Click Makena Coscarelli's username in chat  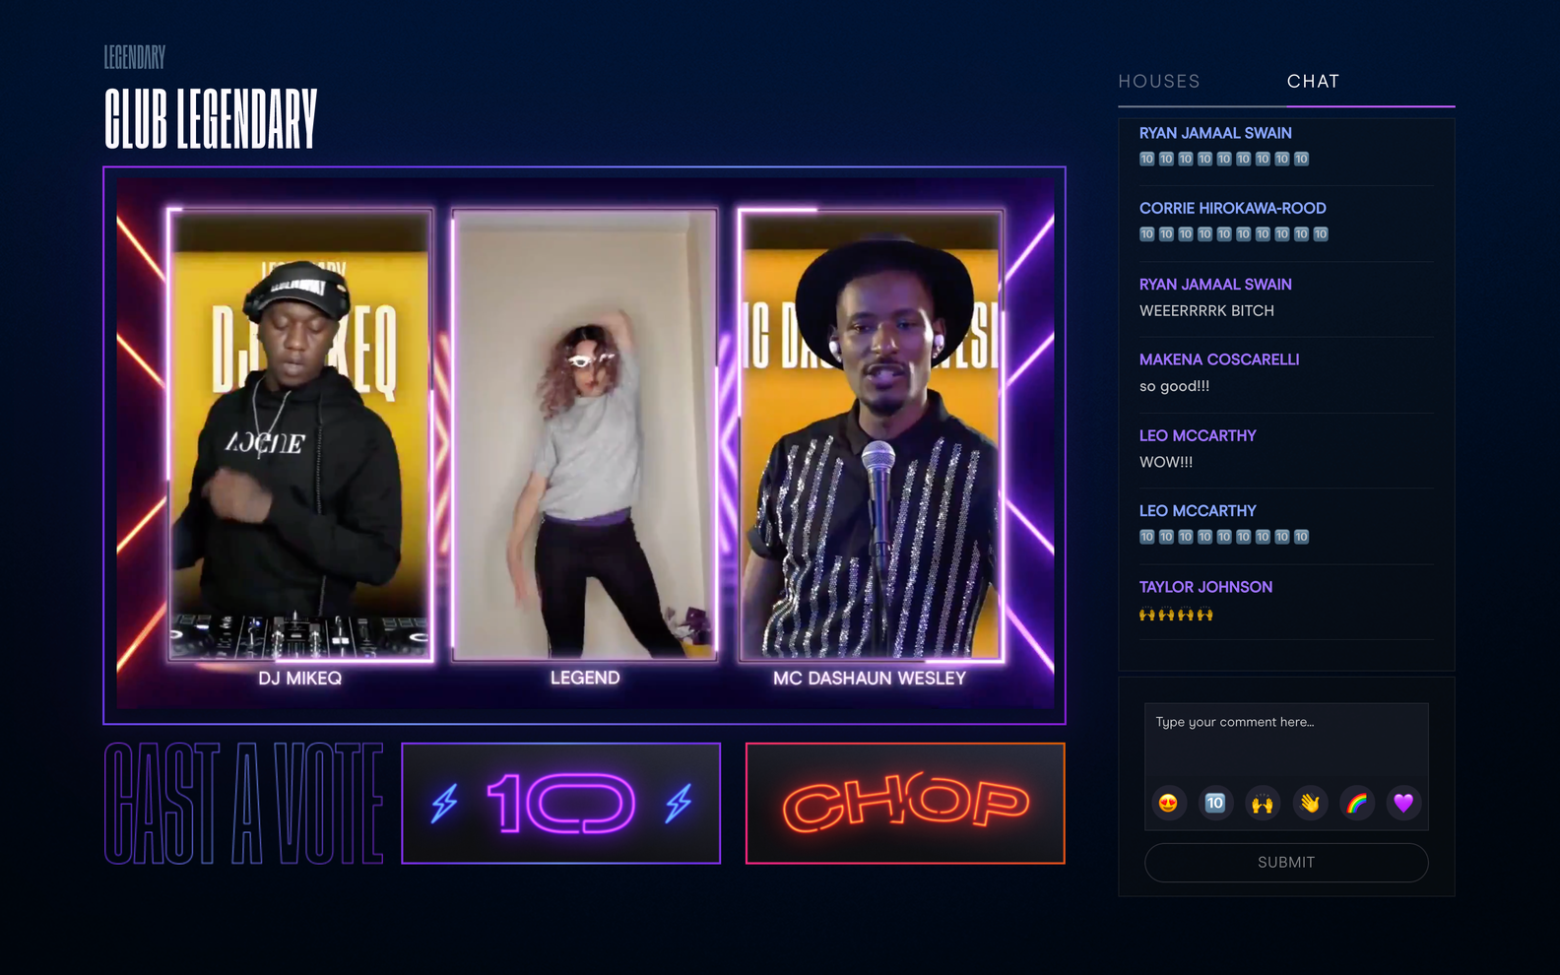1219,359
